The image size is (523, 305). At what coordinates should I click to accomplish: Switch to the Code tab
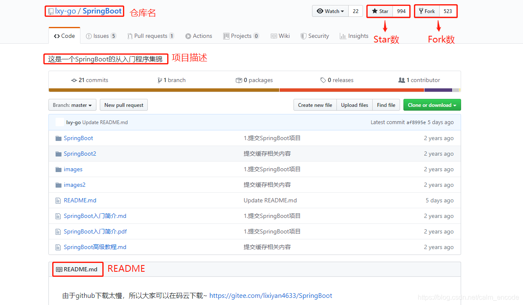pos(64,36)
